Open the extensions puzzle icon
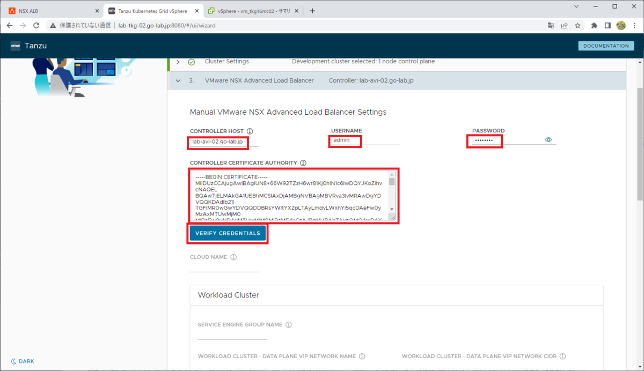644x371 pixels. (x=594, y=25)
